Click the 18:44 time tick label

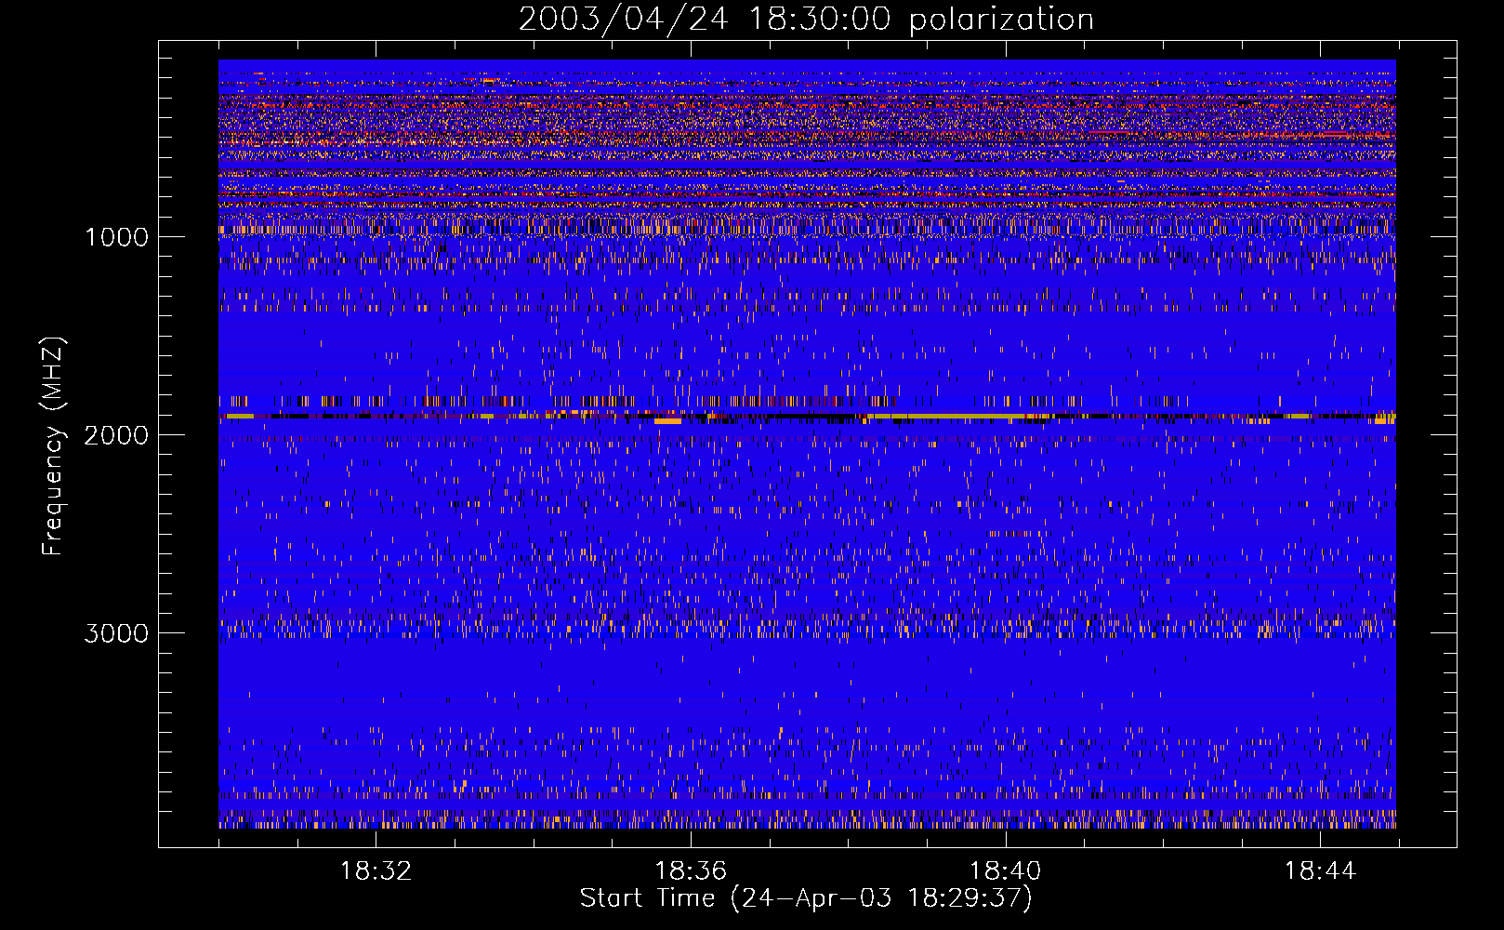1321,871
